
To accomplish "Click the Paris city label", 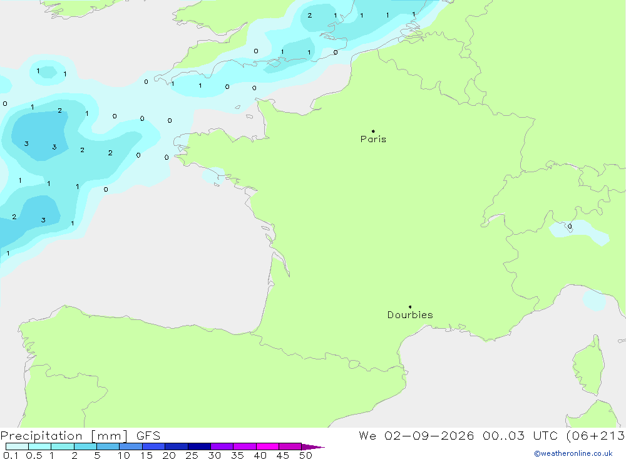I will pos(373,139).
